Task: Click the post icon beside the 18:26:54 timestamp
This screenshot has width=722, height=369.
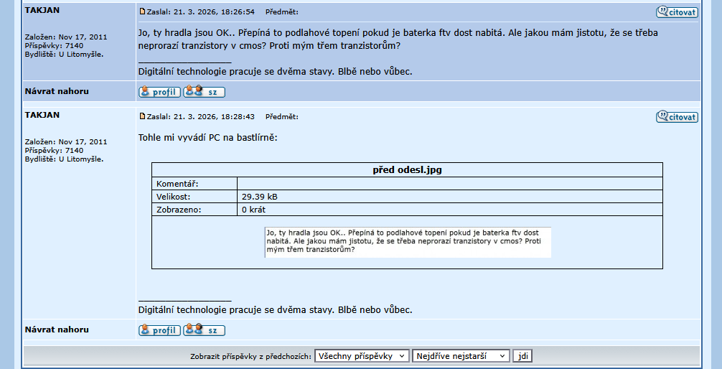Action: pyautogui.click(x=142, y=12)
